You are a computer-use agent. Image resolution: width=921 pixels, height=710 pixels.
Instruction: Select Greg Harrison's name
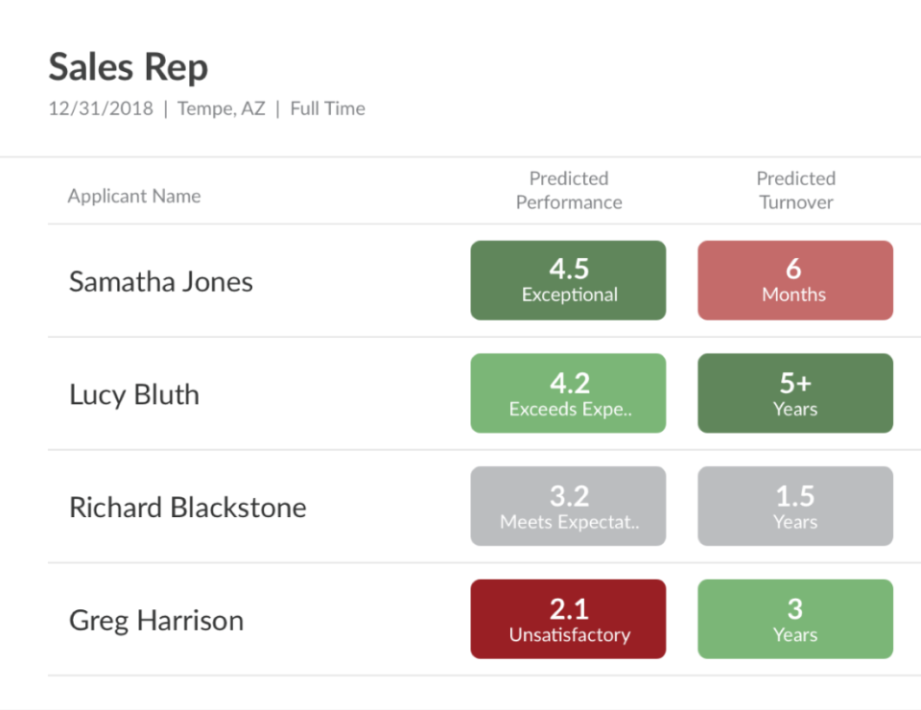pyautogui.click(x=156, y=620)
